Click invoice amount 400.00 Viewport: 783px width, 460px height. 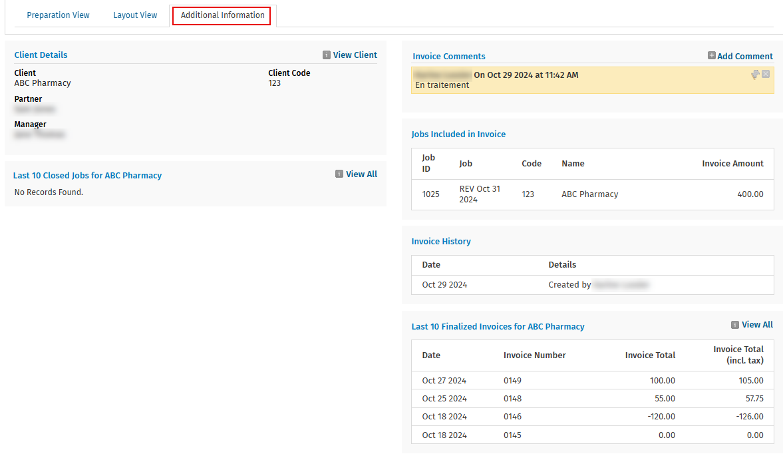click(750, 194)
